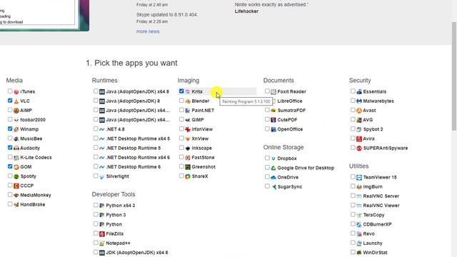457x257 pixels.
Task: Click the GIMP app icon
Action: click(188, 120)
